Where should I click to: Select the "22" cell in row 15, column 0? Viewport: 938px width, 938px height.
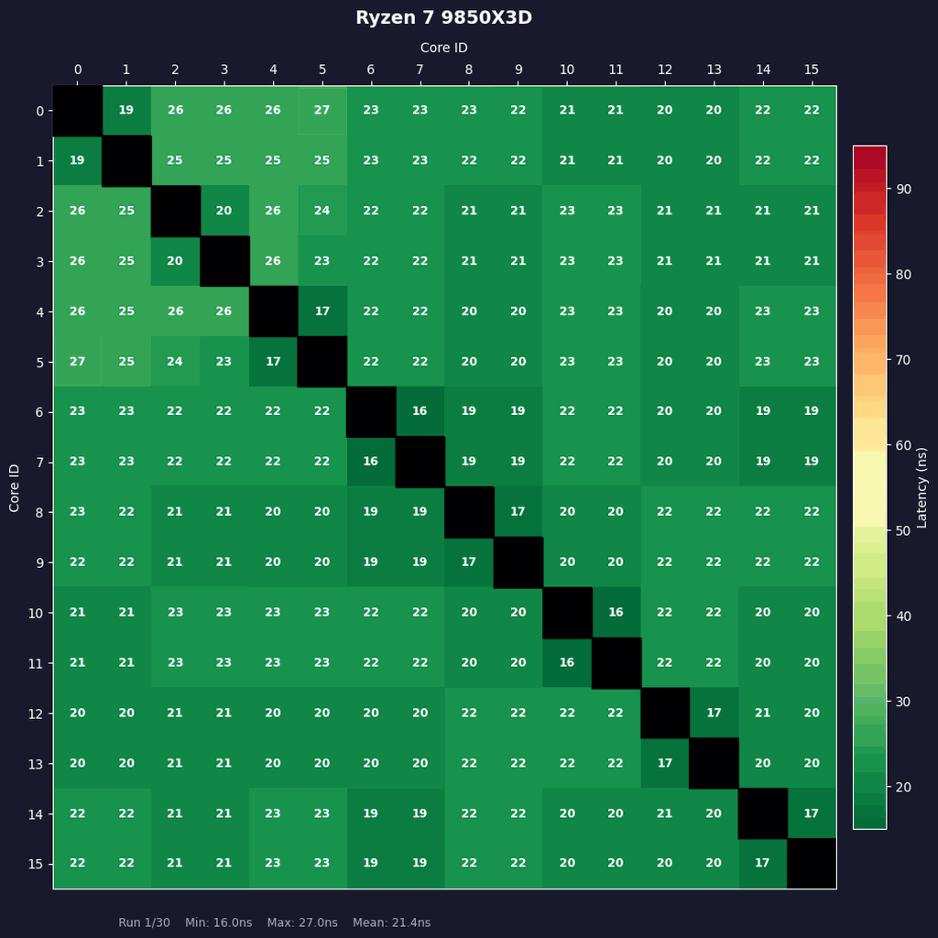78,863
